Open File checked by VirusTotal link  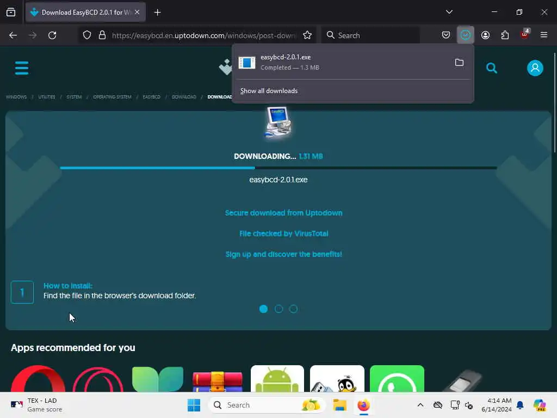coord(283,233)
